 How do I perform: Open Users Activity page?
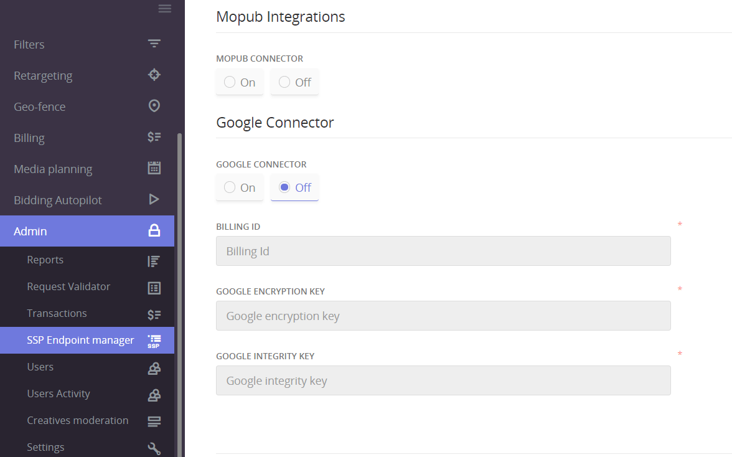tap(87, 393)
